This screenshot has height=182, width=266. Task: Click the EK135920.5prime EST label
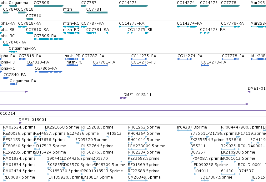(65, 177)
